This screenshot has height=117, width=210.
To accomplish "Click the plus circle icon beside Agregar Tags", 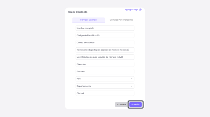I will [x=140, y=10].
